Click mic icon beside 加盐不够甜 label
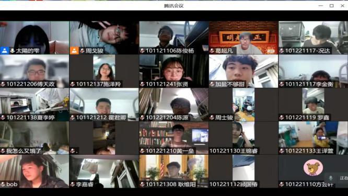 point(212,84)
